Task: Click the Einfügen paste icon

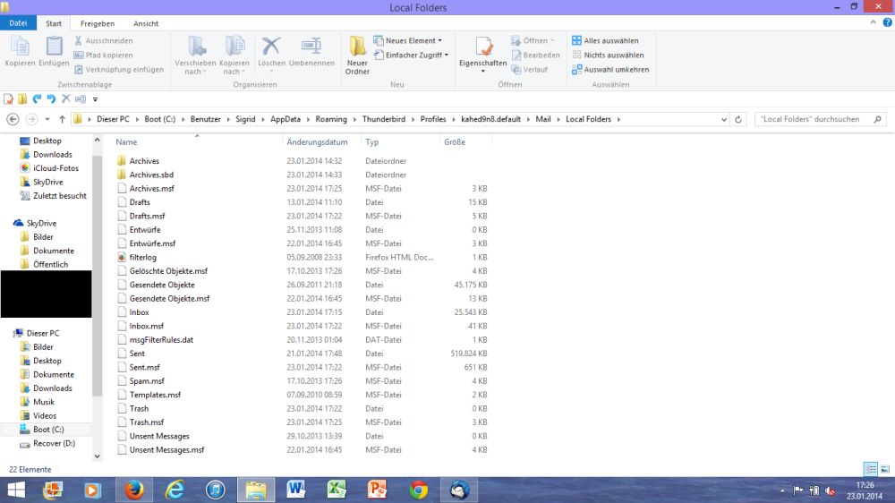Action: click(x=54, y=47)
